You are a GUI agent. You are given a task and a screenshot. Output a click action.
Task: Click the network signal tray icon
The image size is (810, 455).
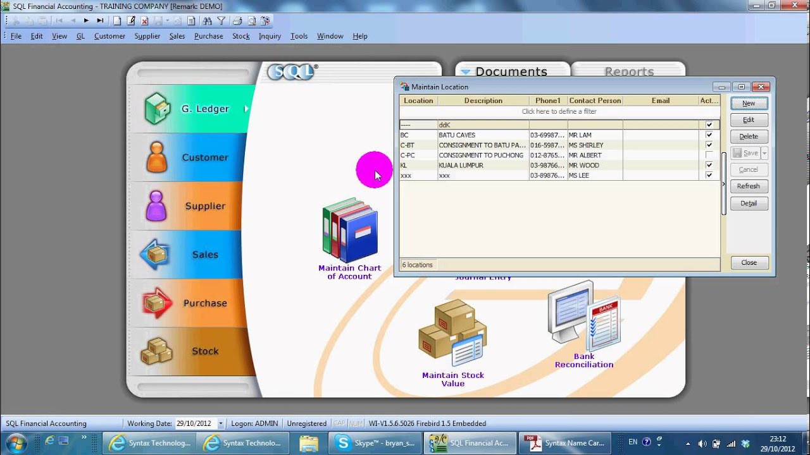click(731, 443)
